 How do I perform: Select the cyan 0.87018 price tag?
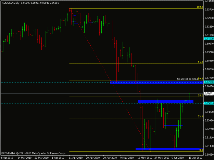[209, 82]
